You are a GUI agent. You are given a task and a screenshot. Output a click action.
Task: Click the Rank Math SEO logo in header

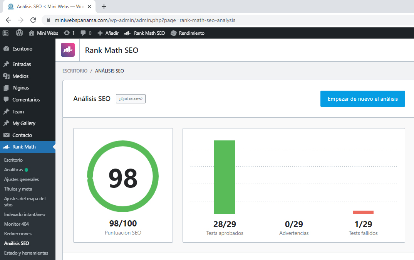coord(68,50)
